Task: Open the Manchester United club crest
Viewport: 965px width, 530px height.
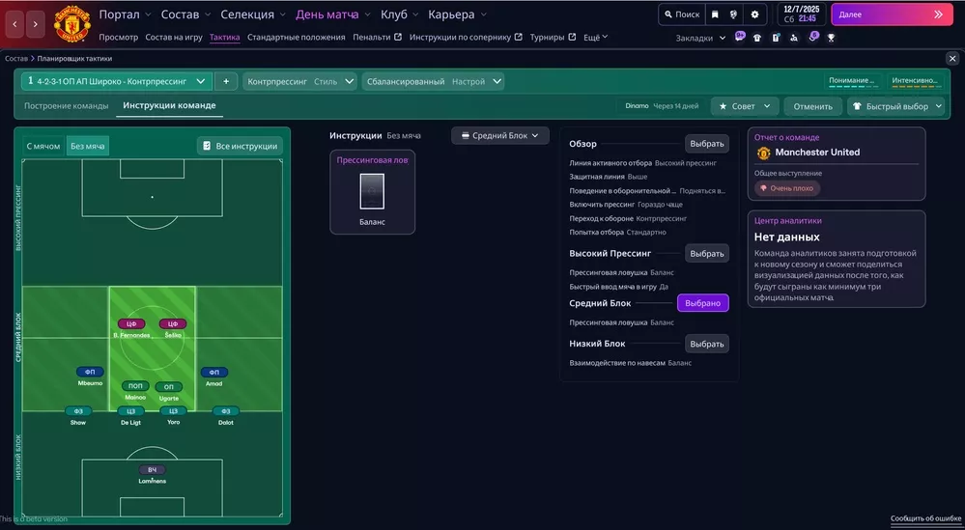Action: [x=72, y=23]
